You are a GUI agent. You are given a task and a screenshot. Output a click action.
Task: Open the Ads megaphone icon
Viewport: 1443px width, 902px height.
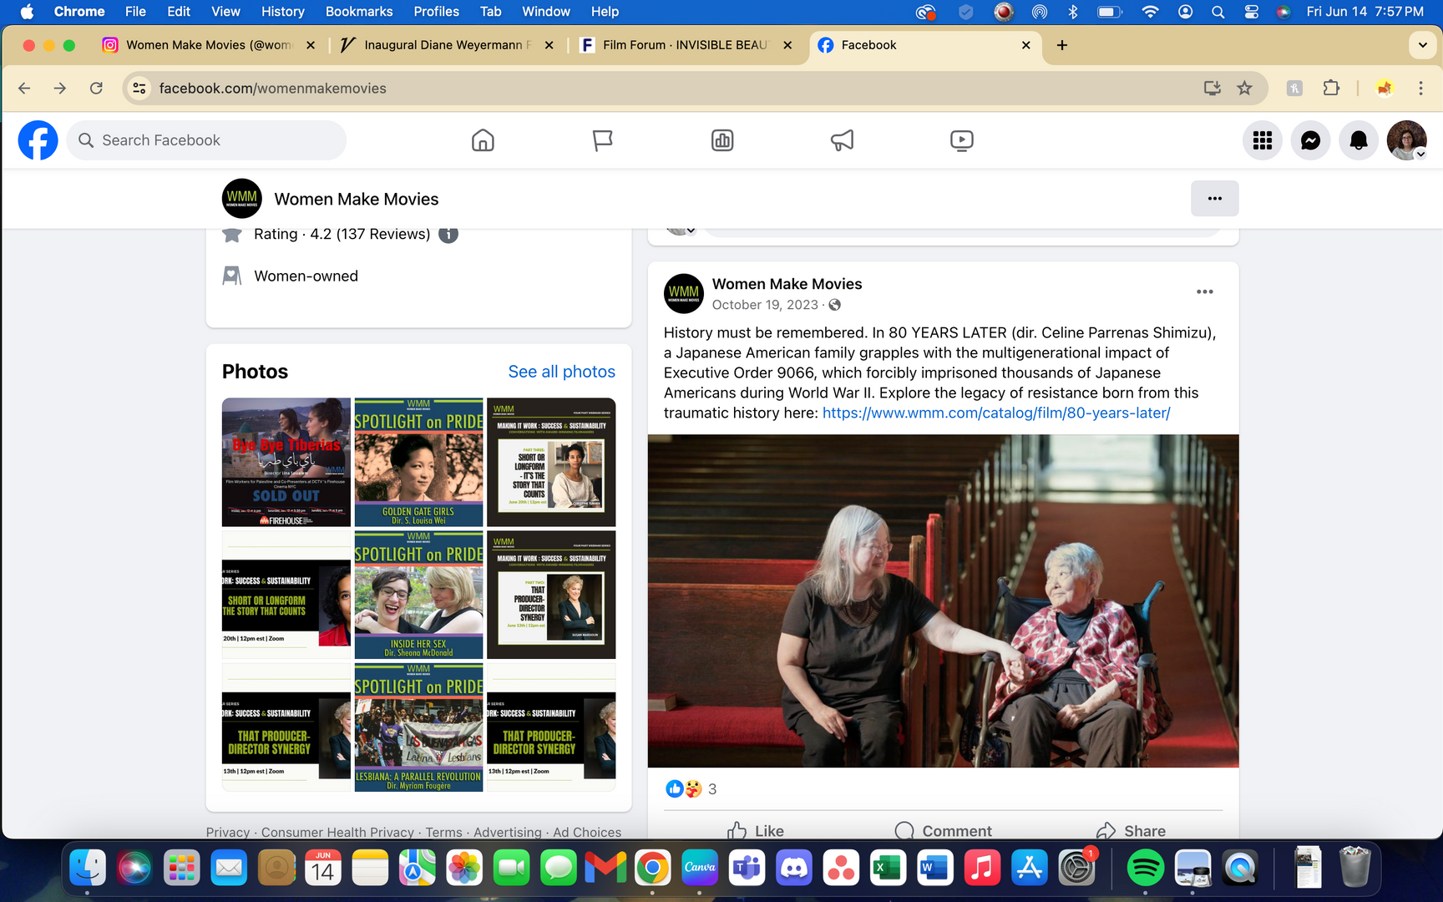click(x=842, y=140)
